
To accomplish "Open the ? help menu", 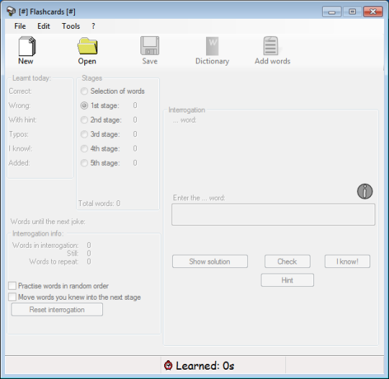I will (x=93, y=26).
